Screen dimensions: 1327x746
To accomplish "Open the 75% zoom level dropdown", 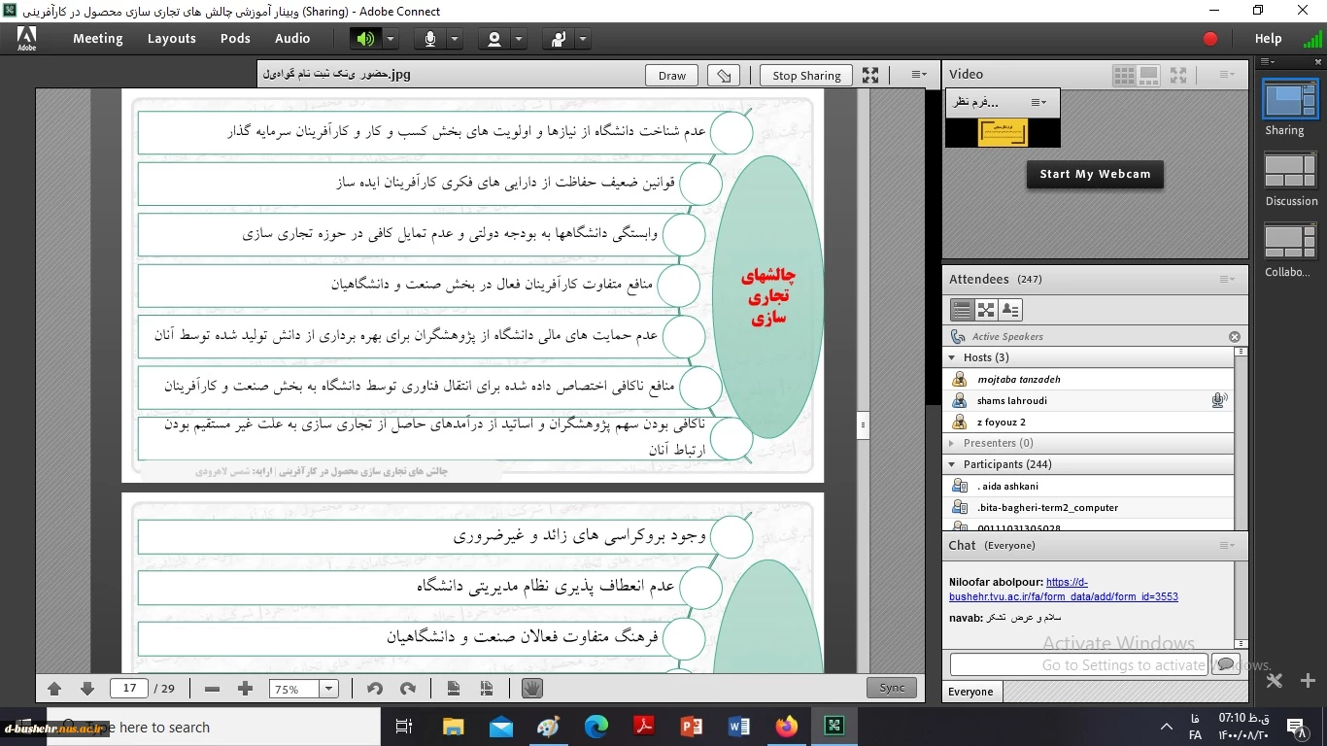I will 328,689.
